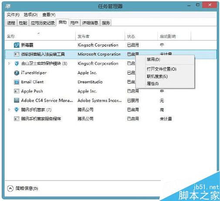
Task: Expand the 金山卫士实时保护模块 (3) group
Action: pyautogui.click(x=9, y=64)
